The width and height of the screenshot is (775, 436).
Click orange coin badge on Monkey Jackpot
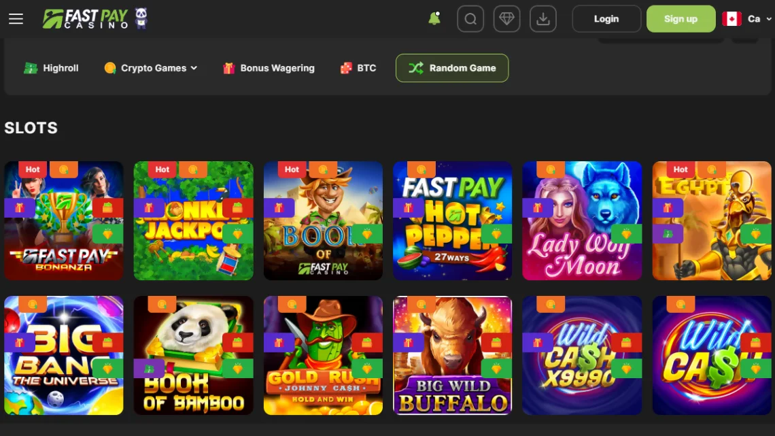[193, 169]
